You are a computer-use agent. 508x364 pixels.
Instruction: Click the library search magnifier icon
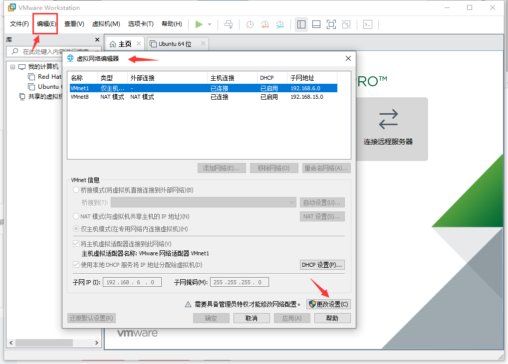15,51
